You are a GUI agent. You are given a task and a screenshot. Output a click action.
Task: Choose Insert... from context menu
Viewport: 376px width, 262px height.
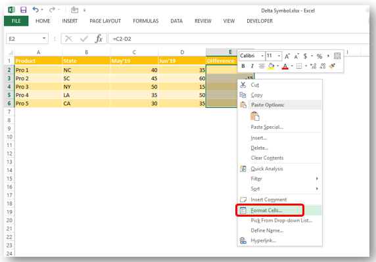point(279,138)
